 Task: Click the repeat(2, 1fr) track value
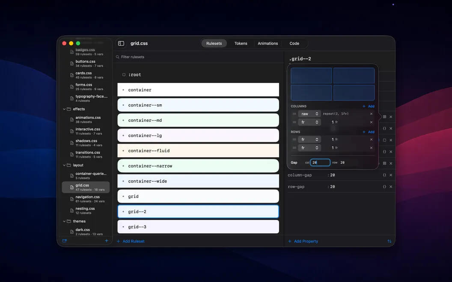[336, 114]
